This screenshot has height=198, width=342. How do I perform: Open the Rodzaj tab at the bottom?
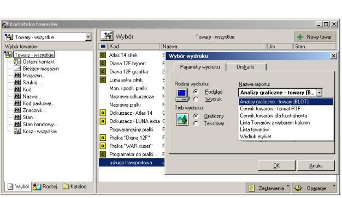45,187
